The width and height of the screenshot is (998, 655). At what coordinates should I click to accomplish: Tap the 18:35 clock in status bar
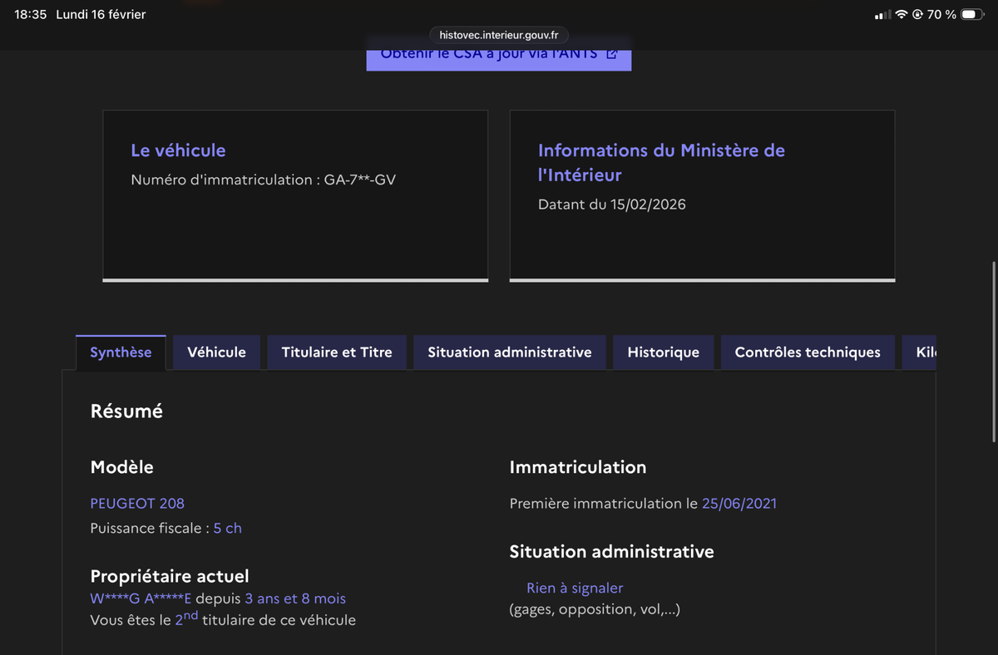(31, 15)
